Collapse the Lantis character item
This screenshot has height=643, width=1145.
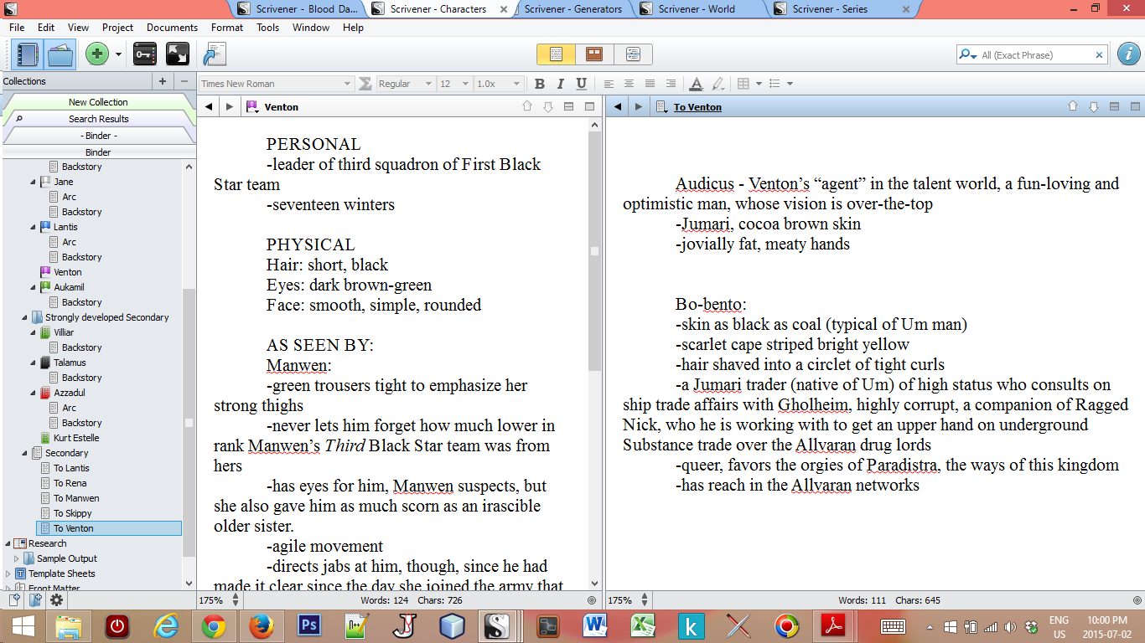tap(33, 227)
